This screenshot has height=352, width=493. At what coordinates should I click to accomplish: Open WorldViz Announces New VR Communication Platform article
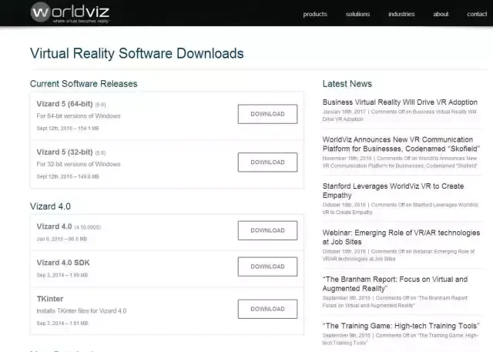click(401, 144)
